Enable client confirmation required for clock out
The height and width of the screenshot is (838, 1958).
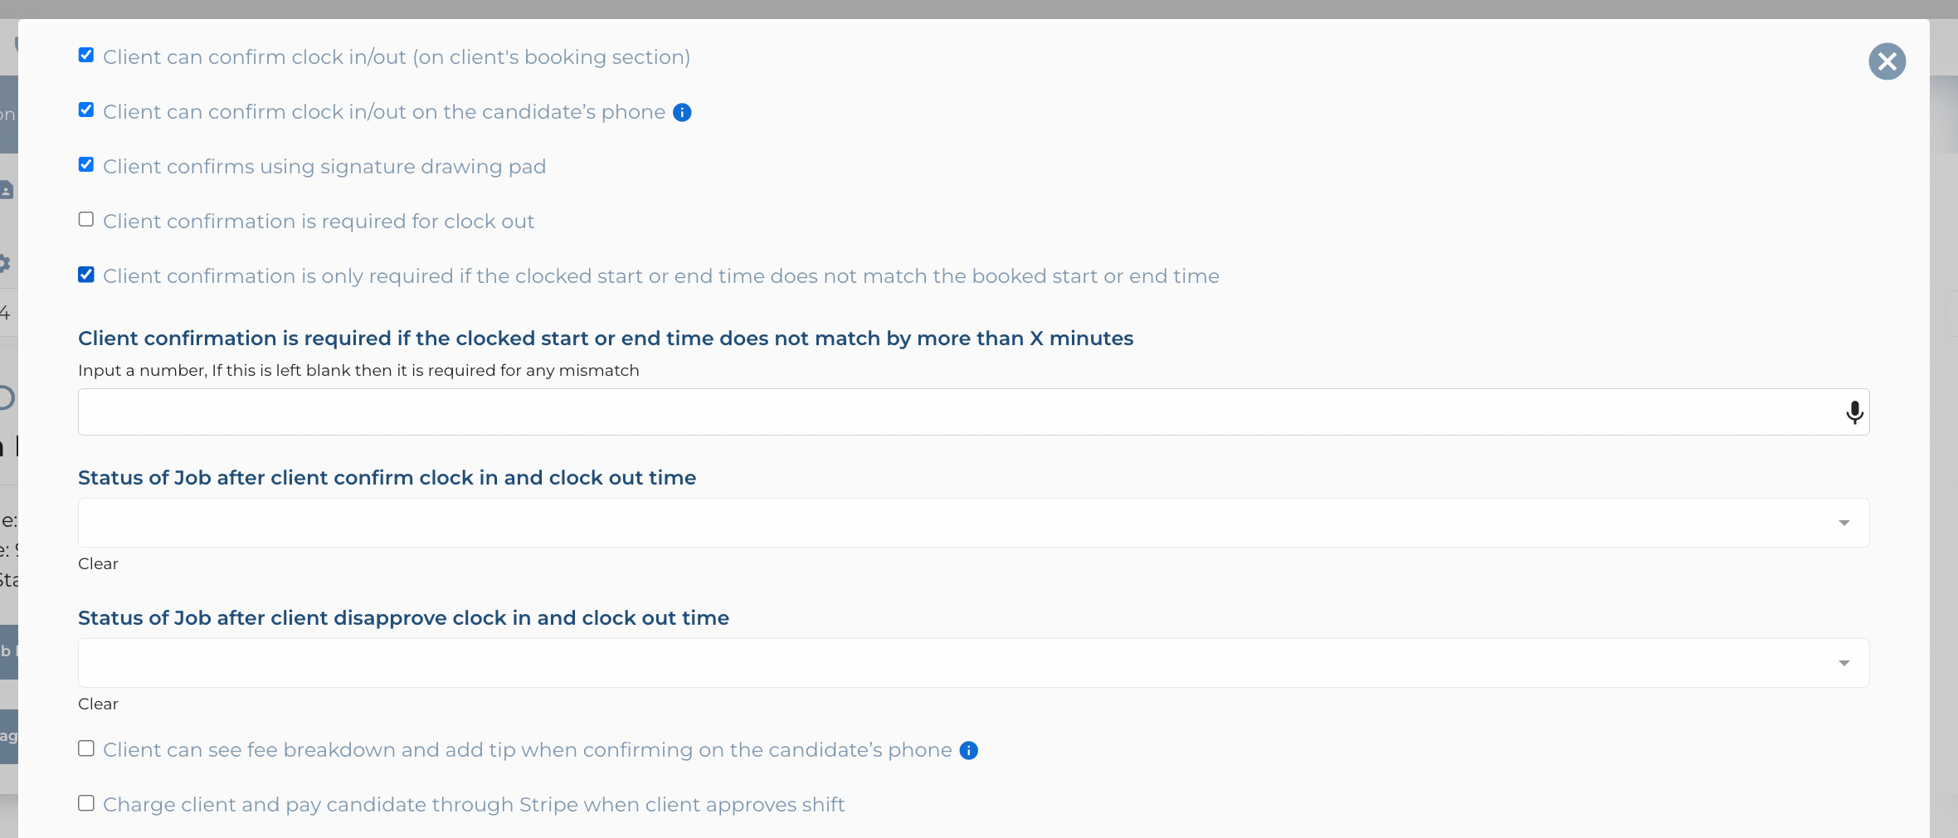point(86,220)
